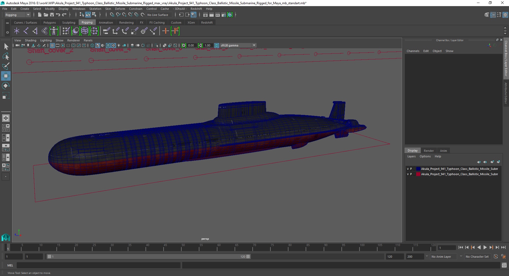The width and height of the screenshot is (509, 276).
Task: Open red layer color swatch
Action: (418, 174)
